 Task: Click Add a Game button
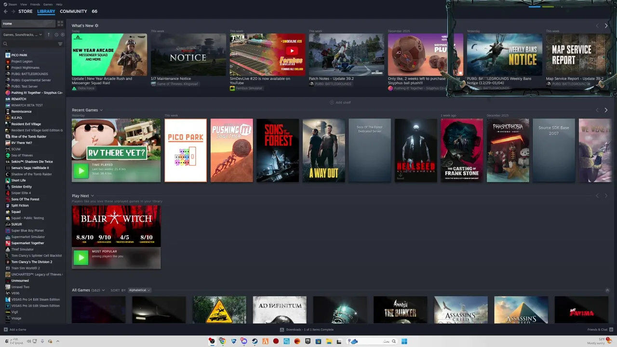(15, 330)
